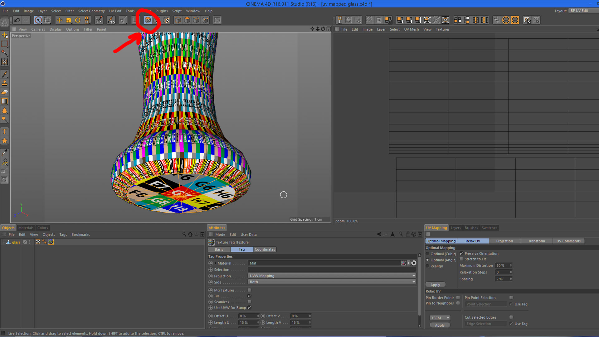The height and width of the screenshot is (337, 599).
Task: Select the Rotate tool in toolbar
Action: tap(78, 20)
